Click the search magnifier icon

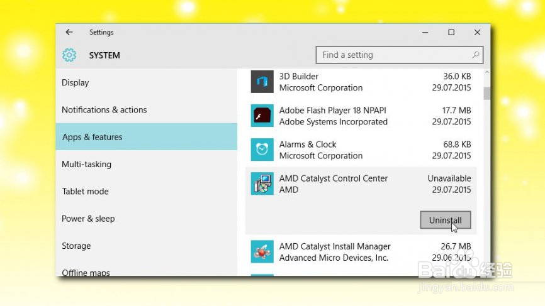476,55
